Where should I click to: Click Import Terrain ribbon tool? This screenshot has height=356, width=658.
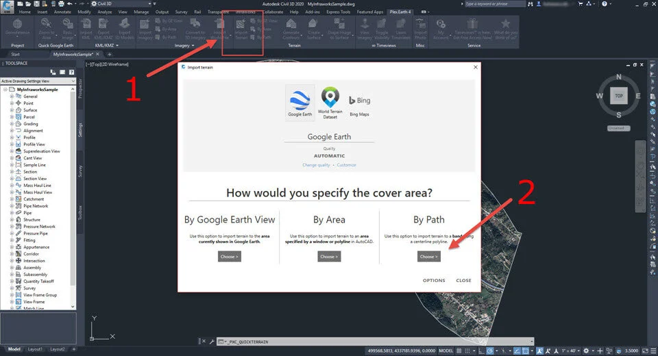coord(241,29)
